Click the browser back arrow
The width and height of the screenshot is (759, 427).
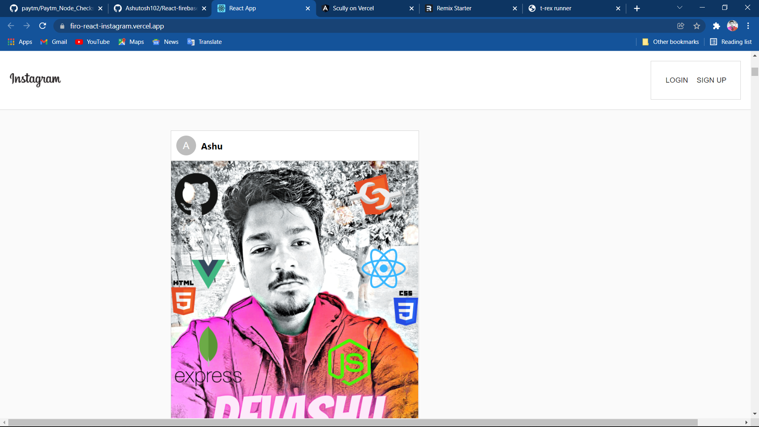pyautogui.click(x=11, y=26)
